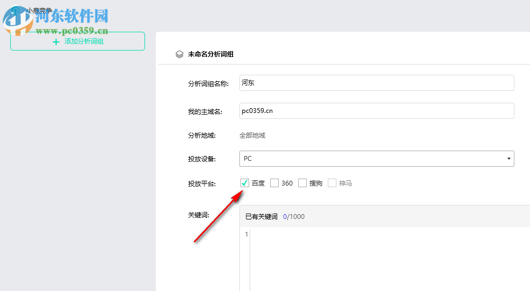
Task: Click the 分析地域 label
Action: pyautogui.click(x=202, y=136)
